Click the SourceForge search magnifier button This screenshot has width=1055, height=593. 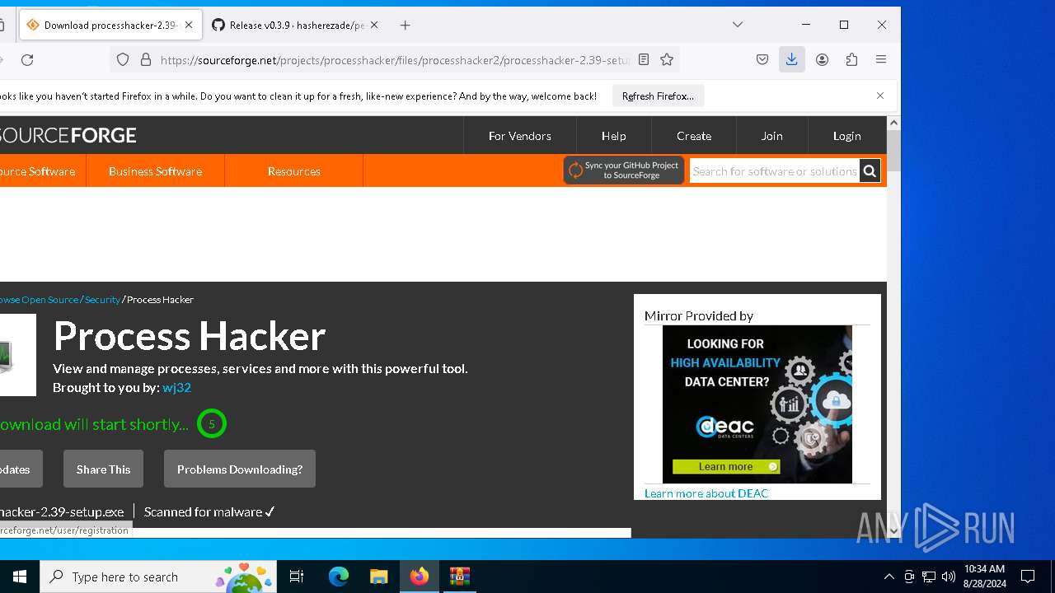(x=870, y=170)
